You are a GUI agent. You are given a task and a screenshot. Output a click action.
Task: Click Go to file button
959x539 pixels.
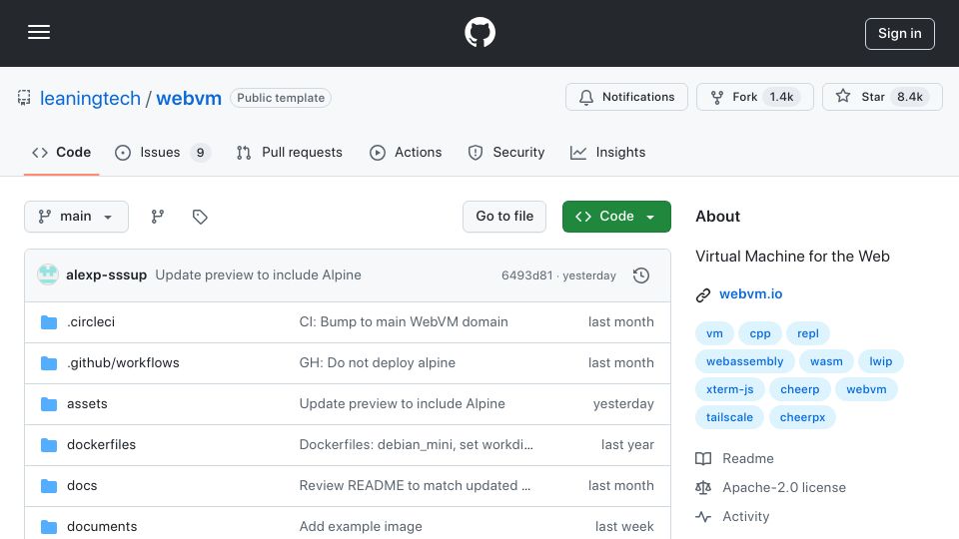click(504, 217)
